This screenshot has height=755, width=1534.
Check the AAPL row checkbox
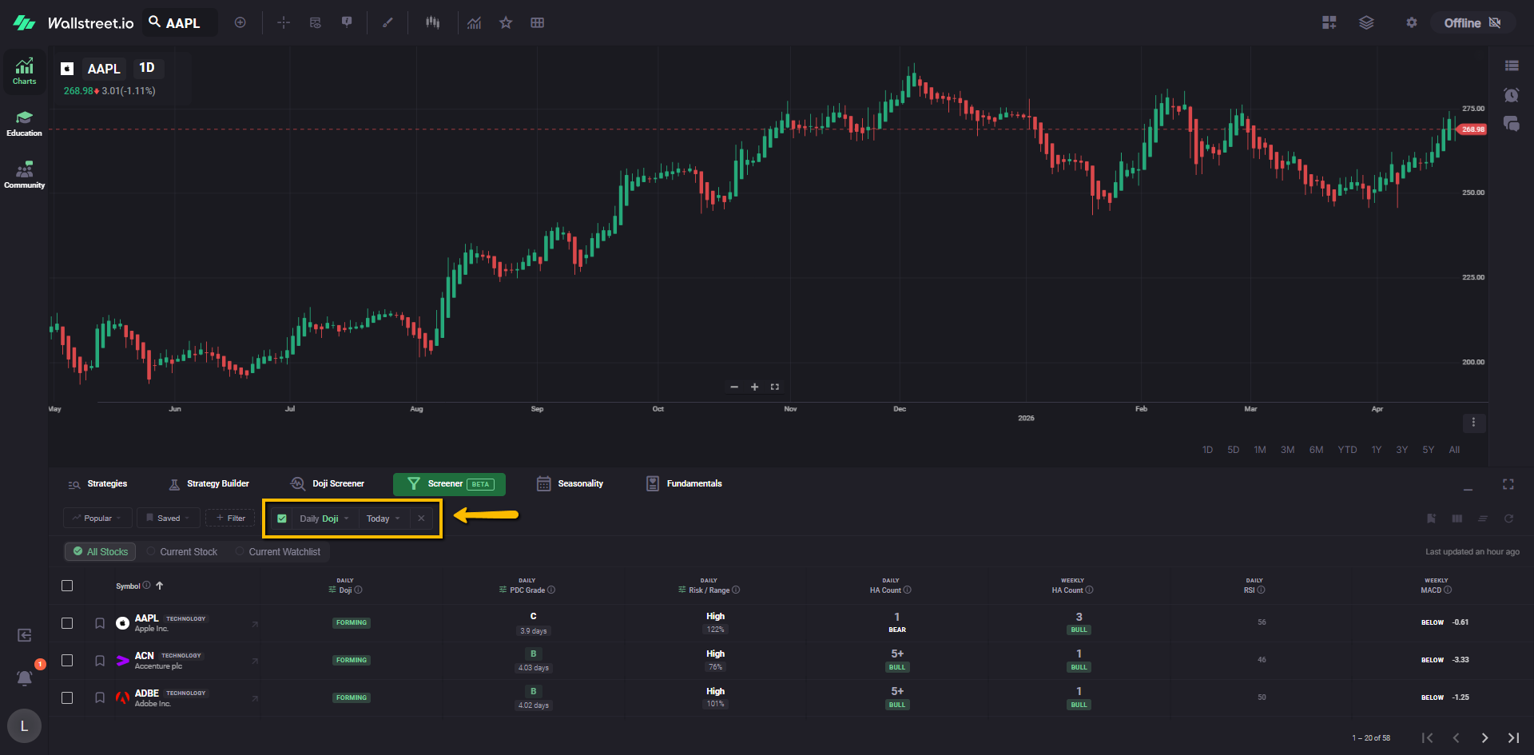coord(67,623)
